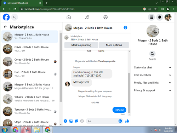Open the Facebook search magnifier
The width and height of the screenshot is (177, 133).
(x=15, y=17)
